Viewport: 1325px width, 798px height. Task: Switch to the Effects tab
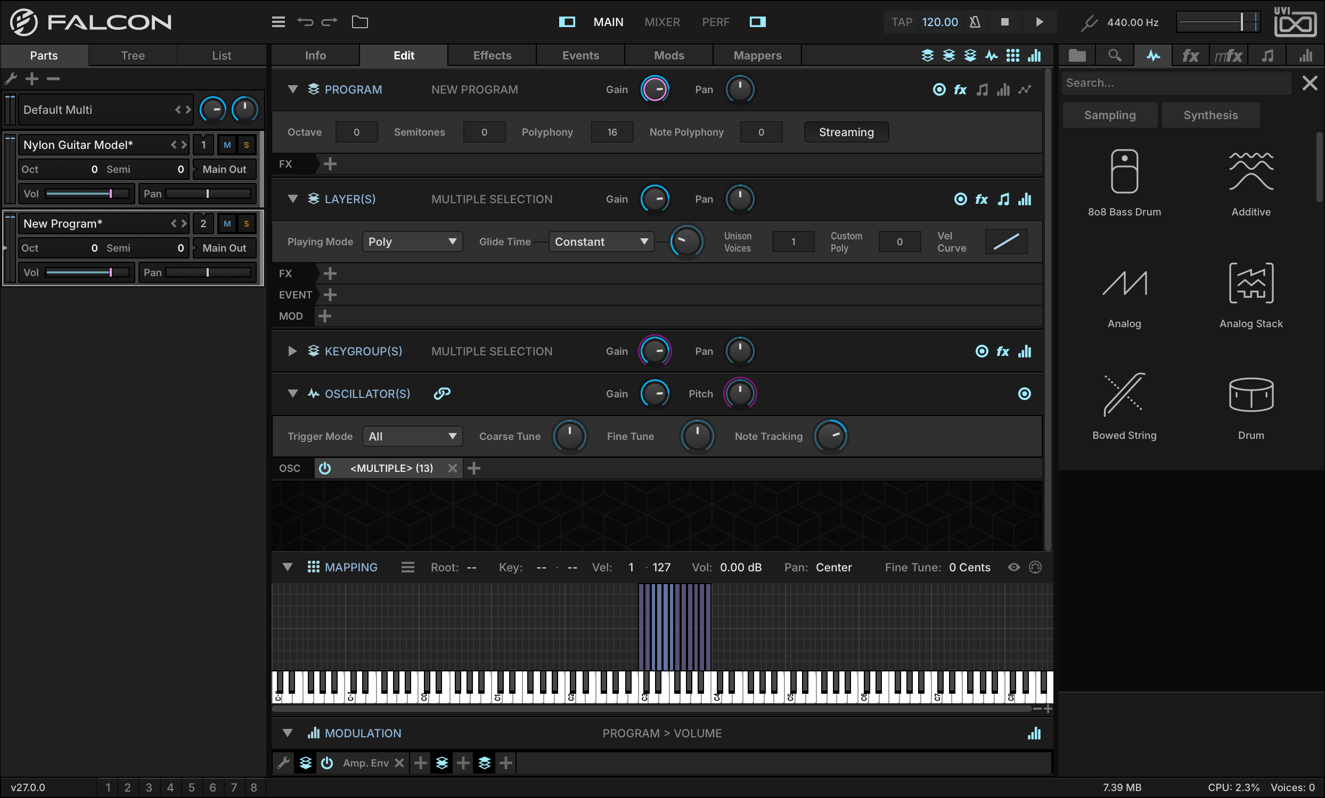pyautogui.click(x=492, y=55)
